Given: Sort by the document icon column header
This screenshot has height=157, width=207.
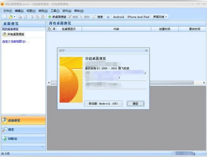Looking at the screenshot, I should [x=49, y=29].
